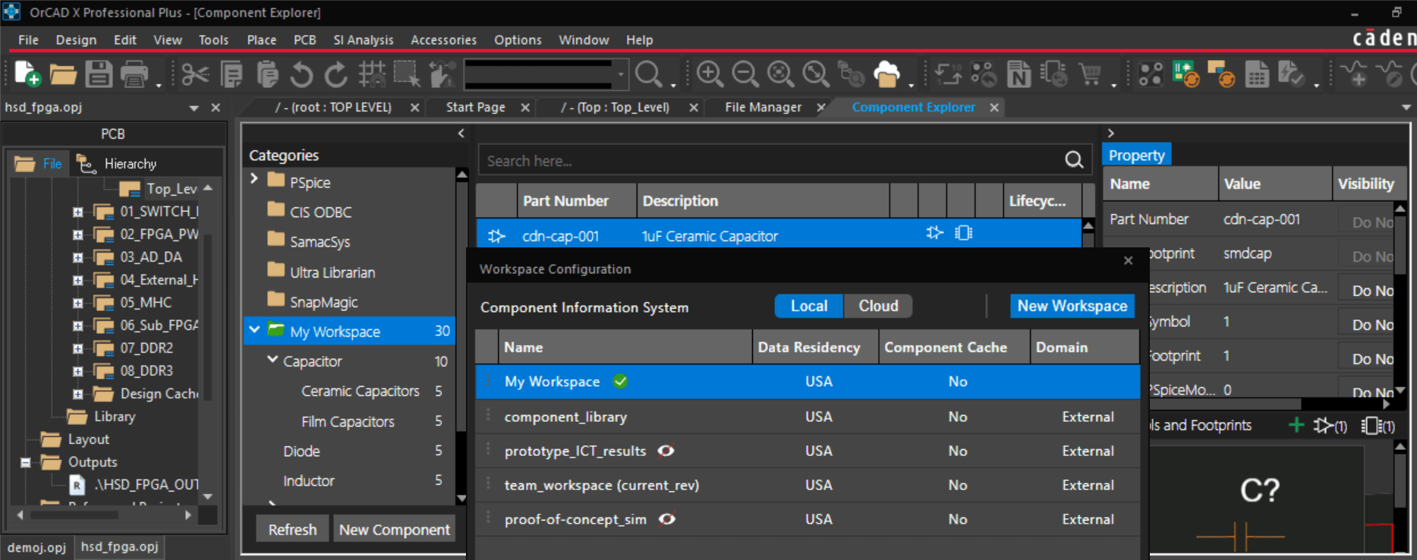Viewport: 1417px width, 560px height.
Task: Click the footprint icon in cdn-cap-001 row
Action: coord(963,233)
